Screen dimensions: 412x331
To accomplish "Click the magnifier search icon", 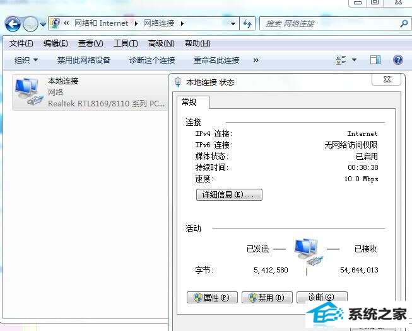I will click(404, 23).
